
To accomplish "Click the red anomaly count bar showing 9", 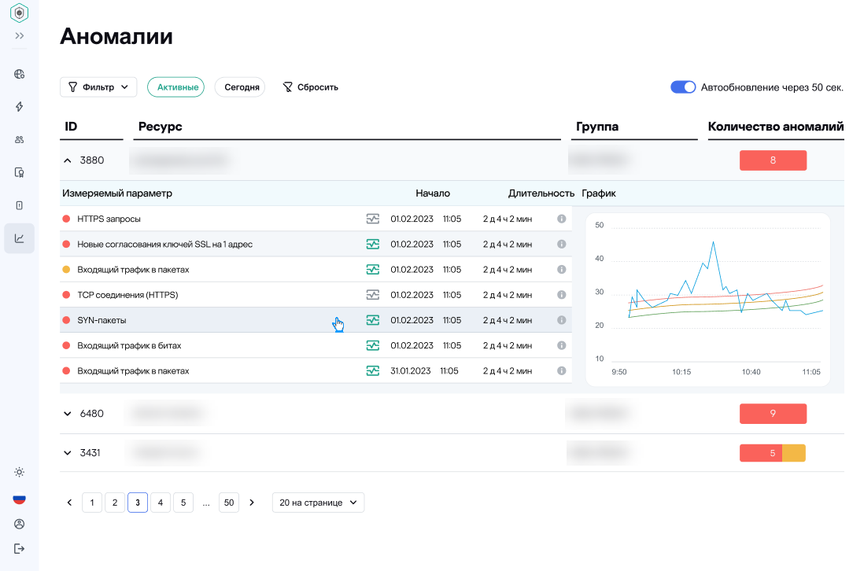I will [773, 414].
